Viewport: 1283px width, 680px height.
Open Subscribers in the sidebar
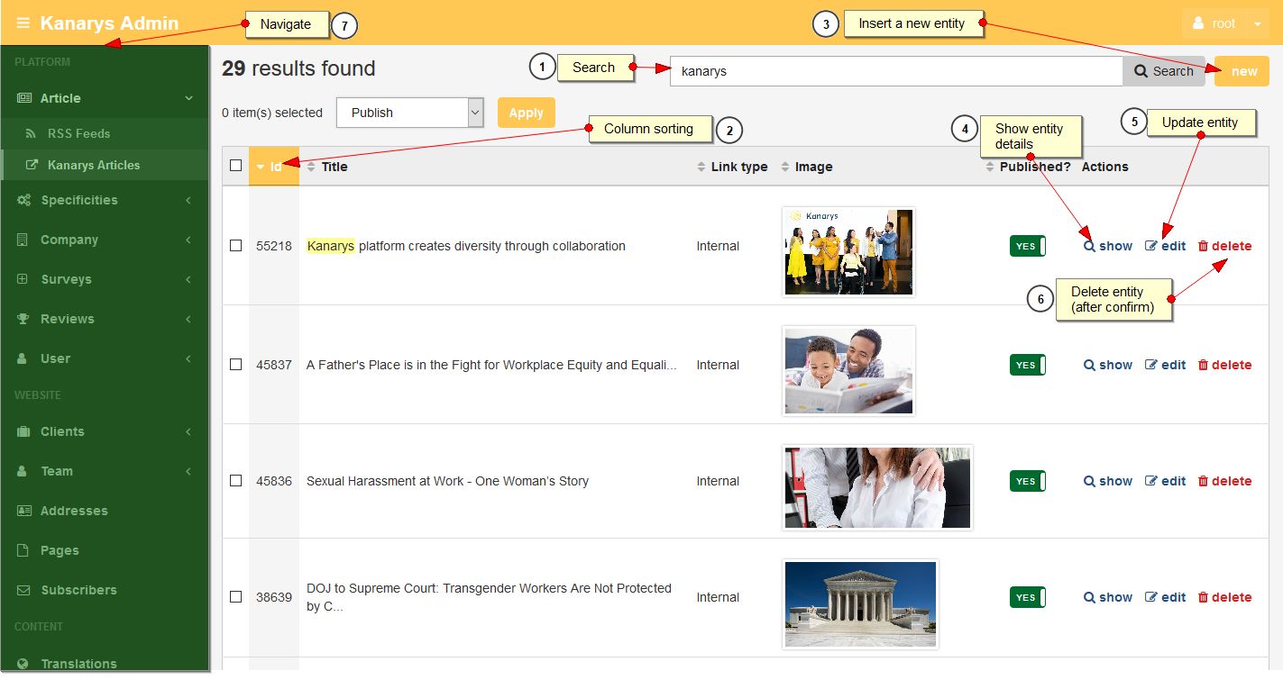(105, 590)
